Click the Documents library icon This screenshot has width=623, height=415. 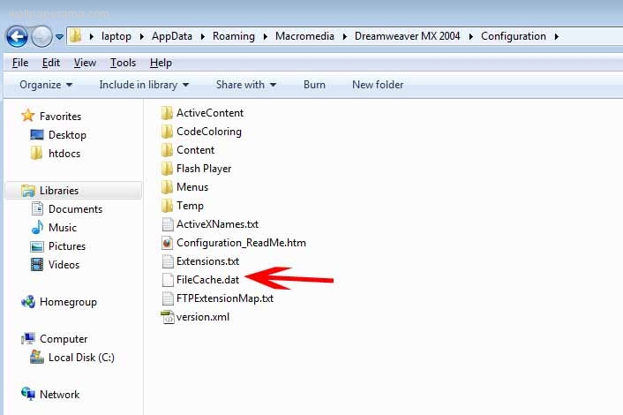(x=37, y=208)
